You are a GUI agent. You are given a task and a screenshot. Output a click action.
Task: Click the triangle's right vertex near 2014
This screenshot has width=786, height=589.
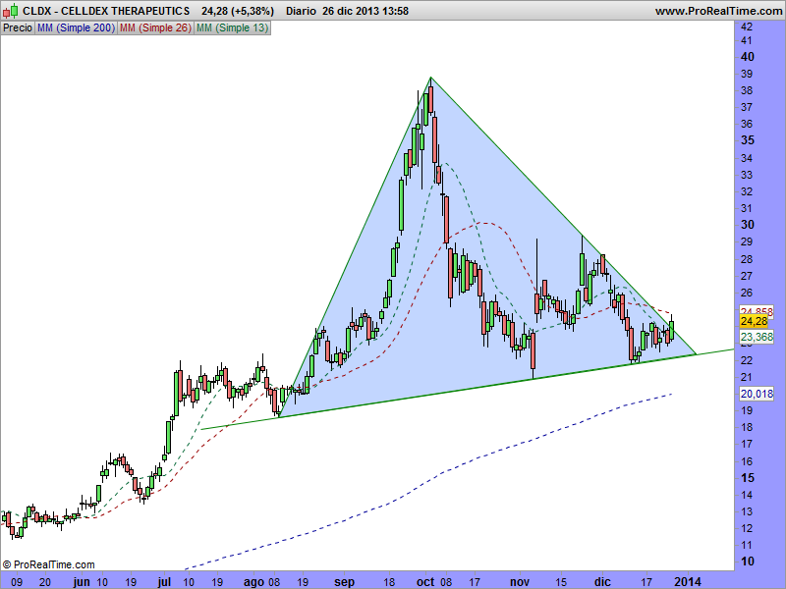(x=697, y=354)
